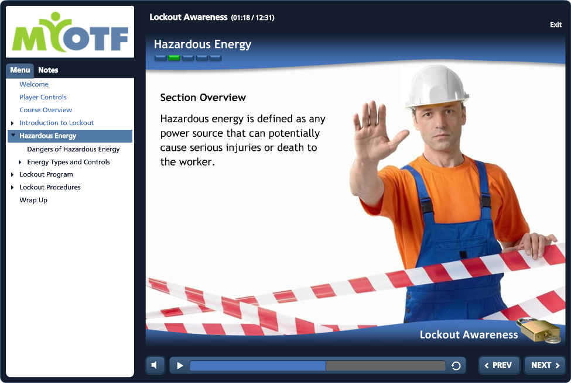Open Player Controls in the menu
Screen dimensions: 571x383
tap(43, 97)
